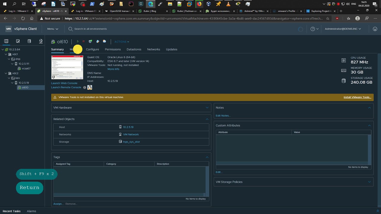The image size is (381, 214).
Task: Switch to the Datastores tab
Action: click(x=134, y=49)
